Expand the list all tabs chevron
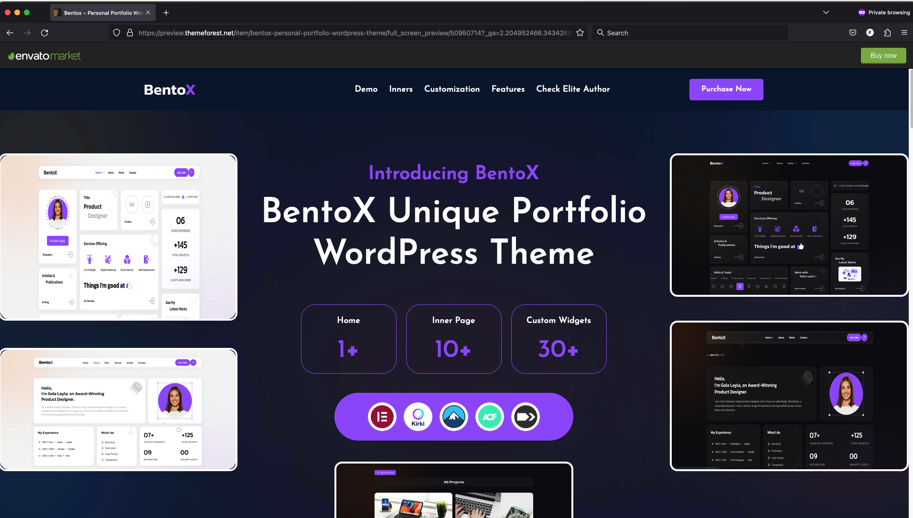 (x=826, y=13)
